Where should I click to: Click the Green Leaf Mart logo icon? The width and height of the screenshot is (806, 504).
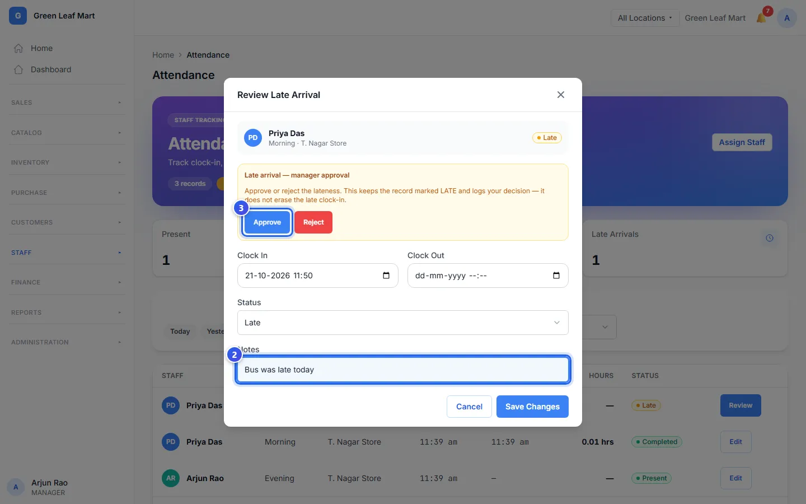pyautogui.click(x=18, y=16)
